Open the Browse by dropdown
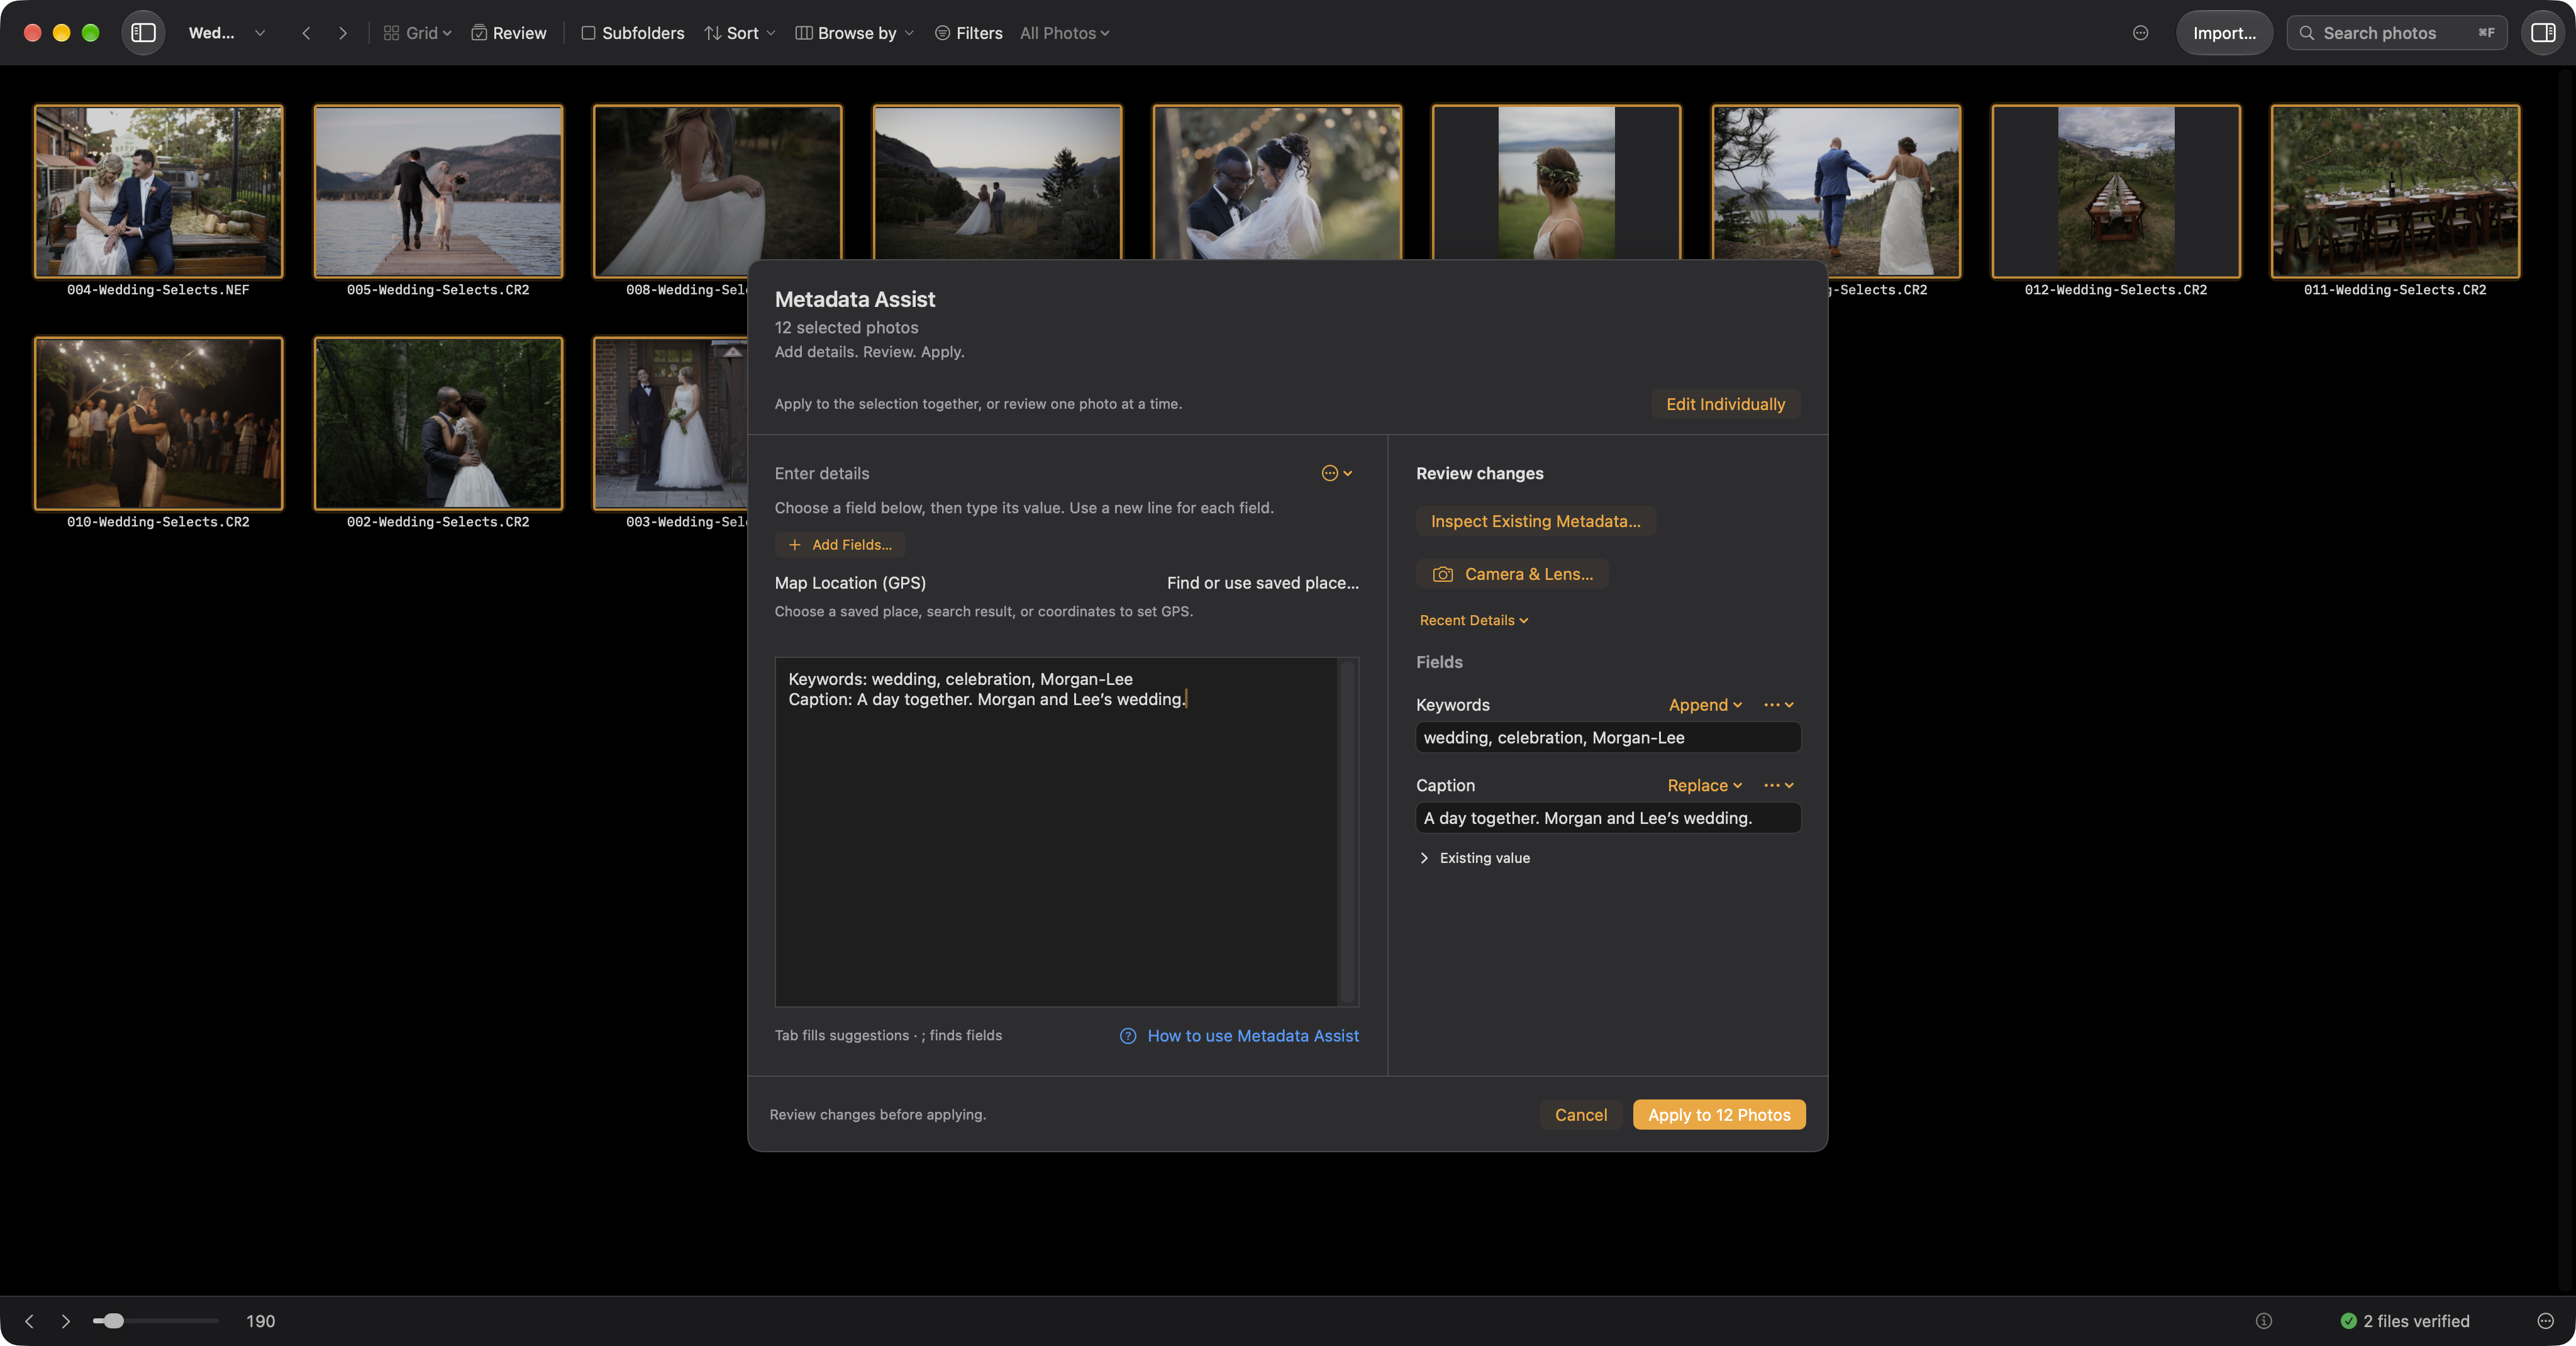 click(854, 33)
